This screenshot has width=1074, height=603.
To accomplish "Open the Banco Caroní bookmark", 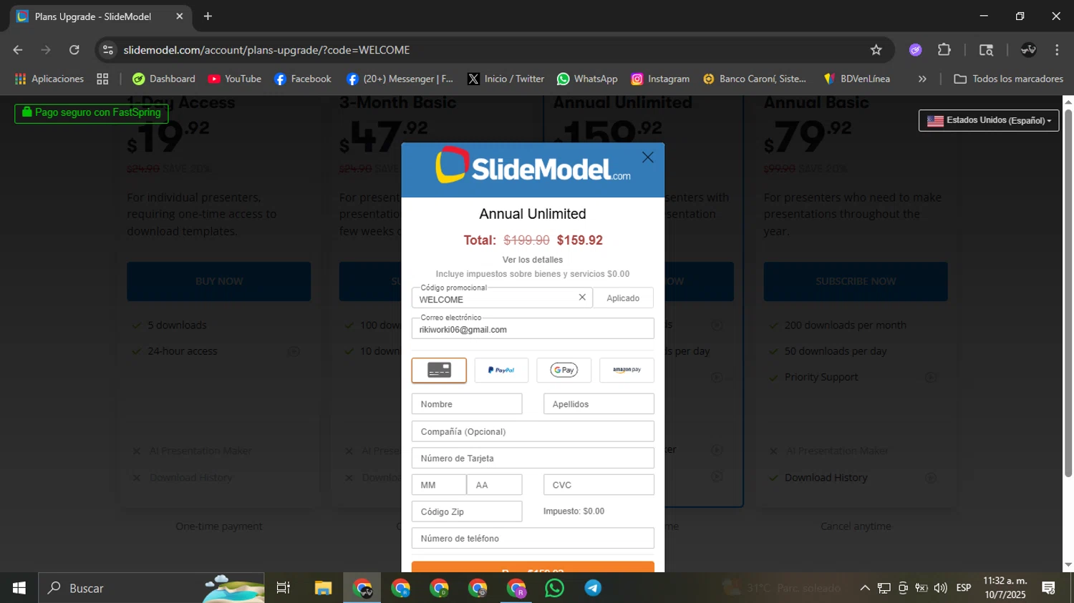I will (x=755, y=79).
